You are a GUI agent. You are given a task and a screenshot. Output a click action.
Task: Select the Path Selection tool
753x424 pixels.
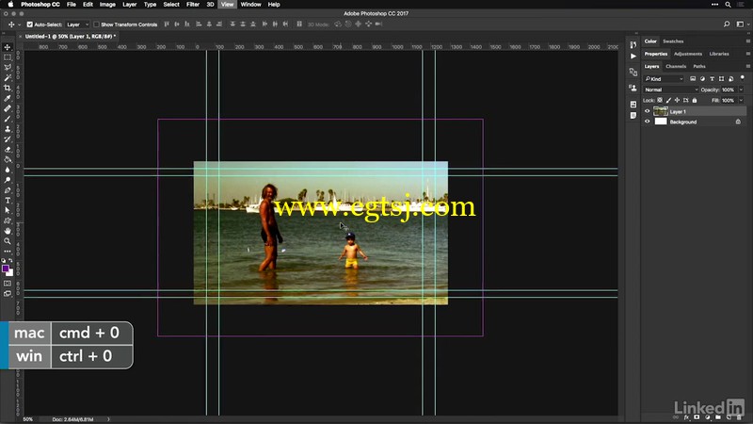(x=8, y=210)
